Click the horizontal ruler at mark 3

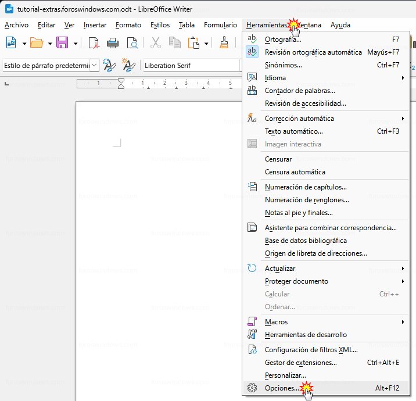(186, 83)
